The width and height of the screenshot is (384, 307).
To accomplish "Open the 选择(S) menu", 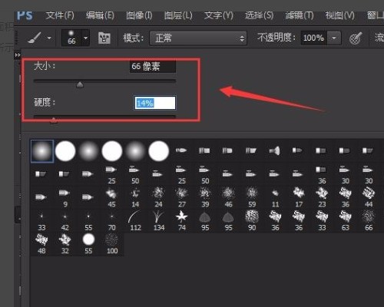I will point(259,15).
